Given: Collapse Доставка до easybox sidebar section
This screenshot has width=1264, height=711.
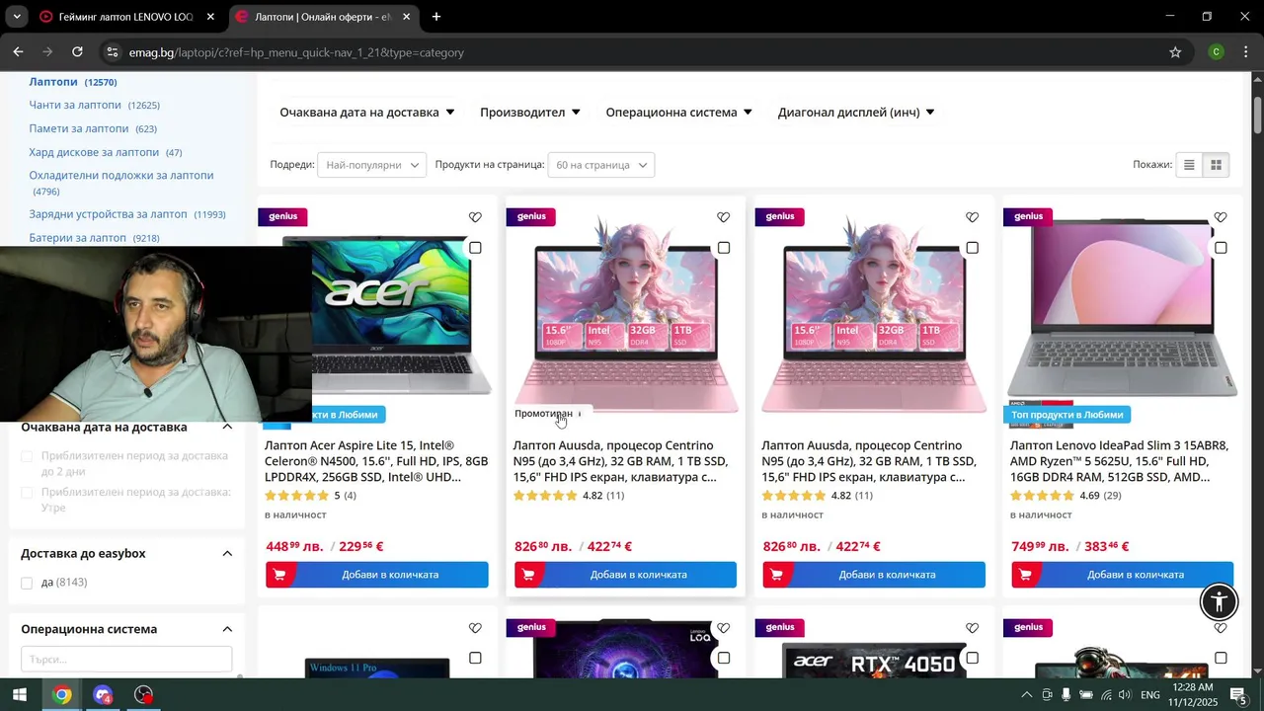Looking at the screenshot, I should click(227, 554).
